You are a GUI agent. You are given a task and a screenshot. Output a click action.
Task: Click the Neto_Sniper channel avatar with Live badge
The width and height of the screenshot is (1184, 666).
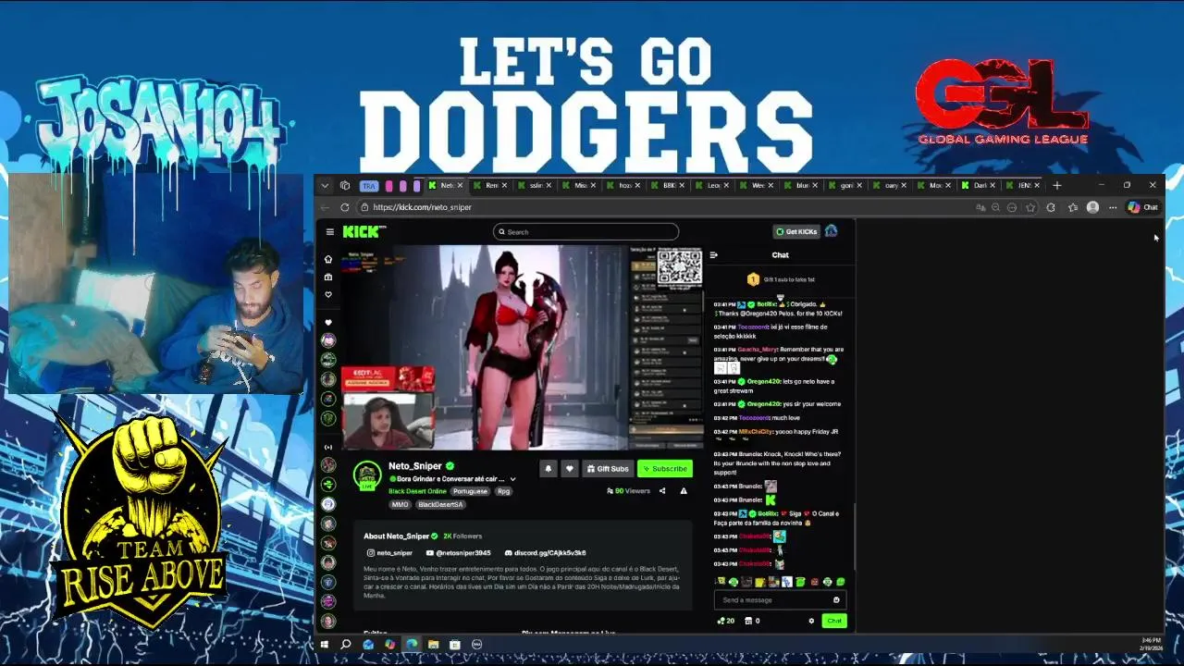point(368,475)
